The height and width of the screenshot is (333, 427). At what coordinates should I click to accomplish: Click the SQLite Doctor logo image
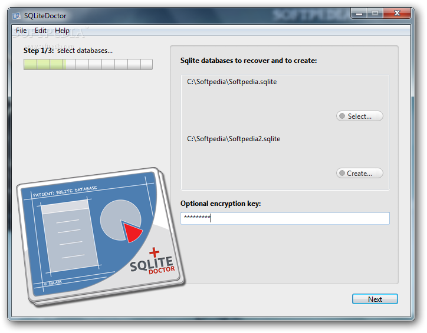coord(101,237)
